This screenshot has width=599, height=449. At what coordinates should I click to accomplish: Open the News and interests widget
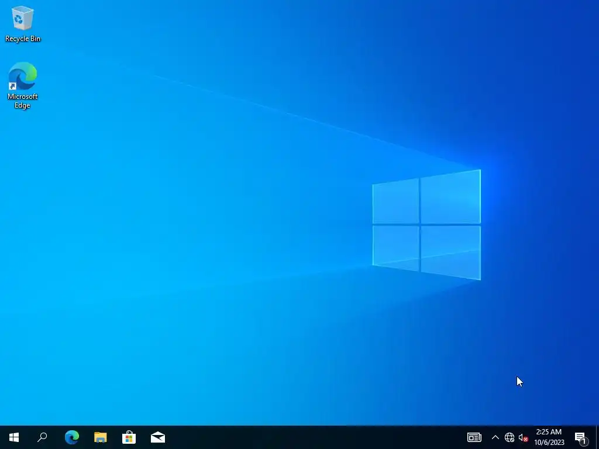pyautogui.click(x=474, y=437)
